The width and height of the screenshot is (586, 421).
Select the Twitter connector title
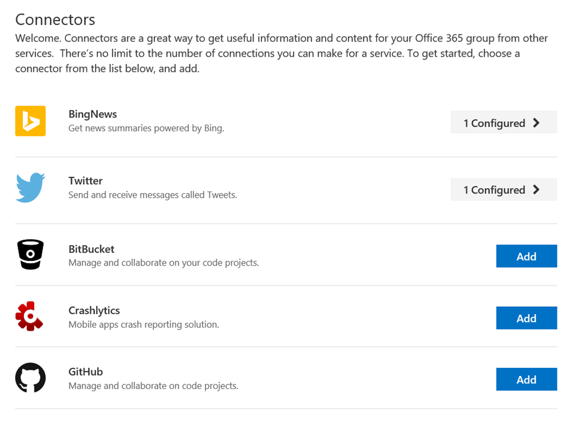85,181
